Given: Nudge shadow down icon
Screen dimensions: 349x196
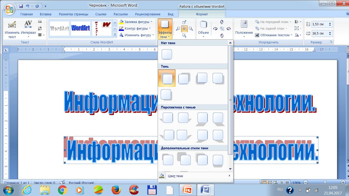Looking at the screenshot, I should point(184,35).
